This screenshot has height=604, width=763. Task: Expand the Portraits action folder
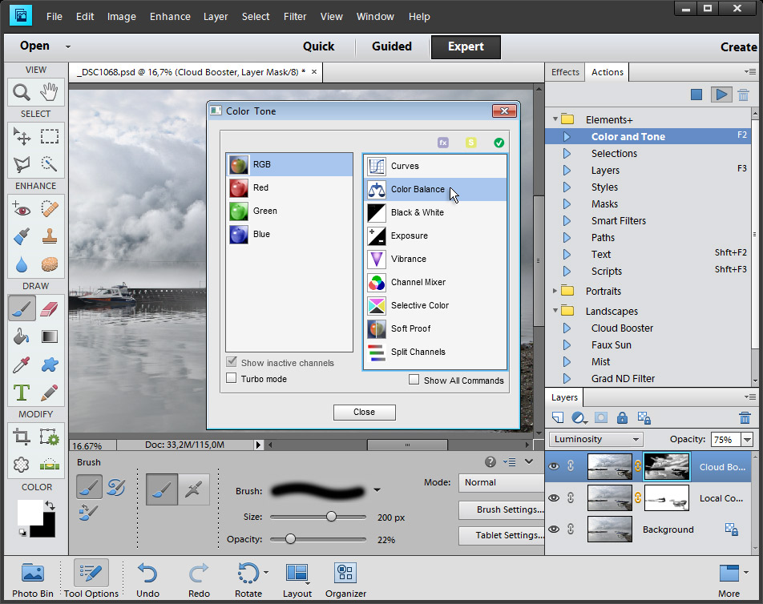coord(555,291)
